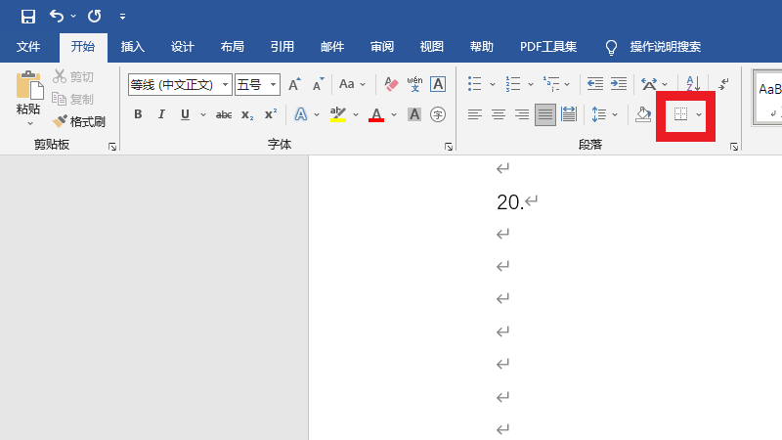Click the Clear Formatting eraser icon

(x=391, y=84)
